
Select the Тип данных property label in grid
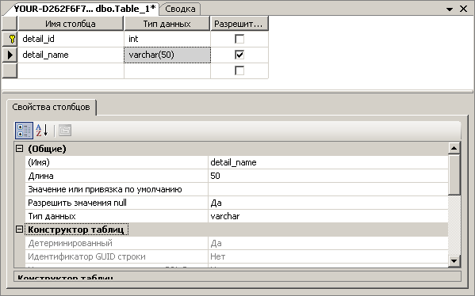pyautogui.click(x=117, y=216)
